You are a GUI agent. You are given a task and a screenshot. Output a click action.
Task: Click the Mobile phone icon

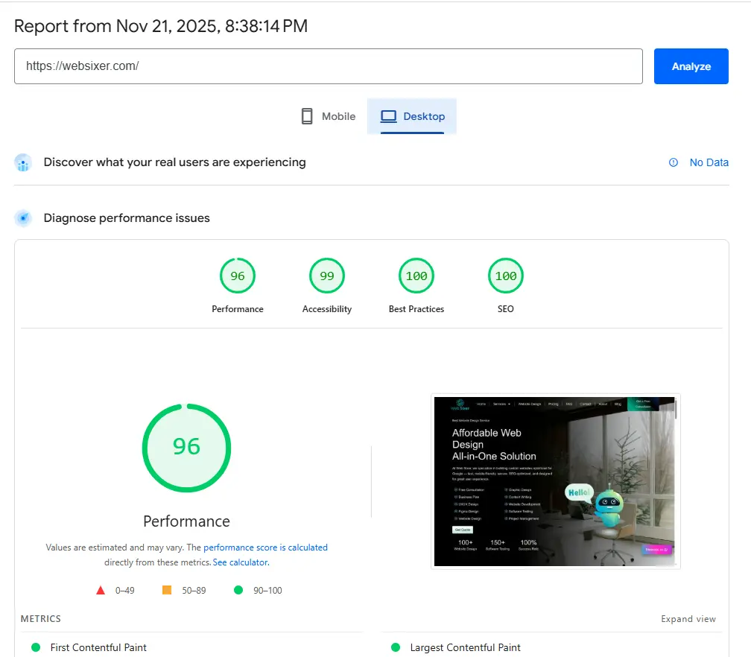coord(306,116)
